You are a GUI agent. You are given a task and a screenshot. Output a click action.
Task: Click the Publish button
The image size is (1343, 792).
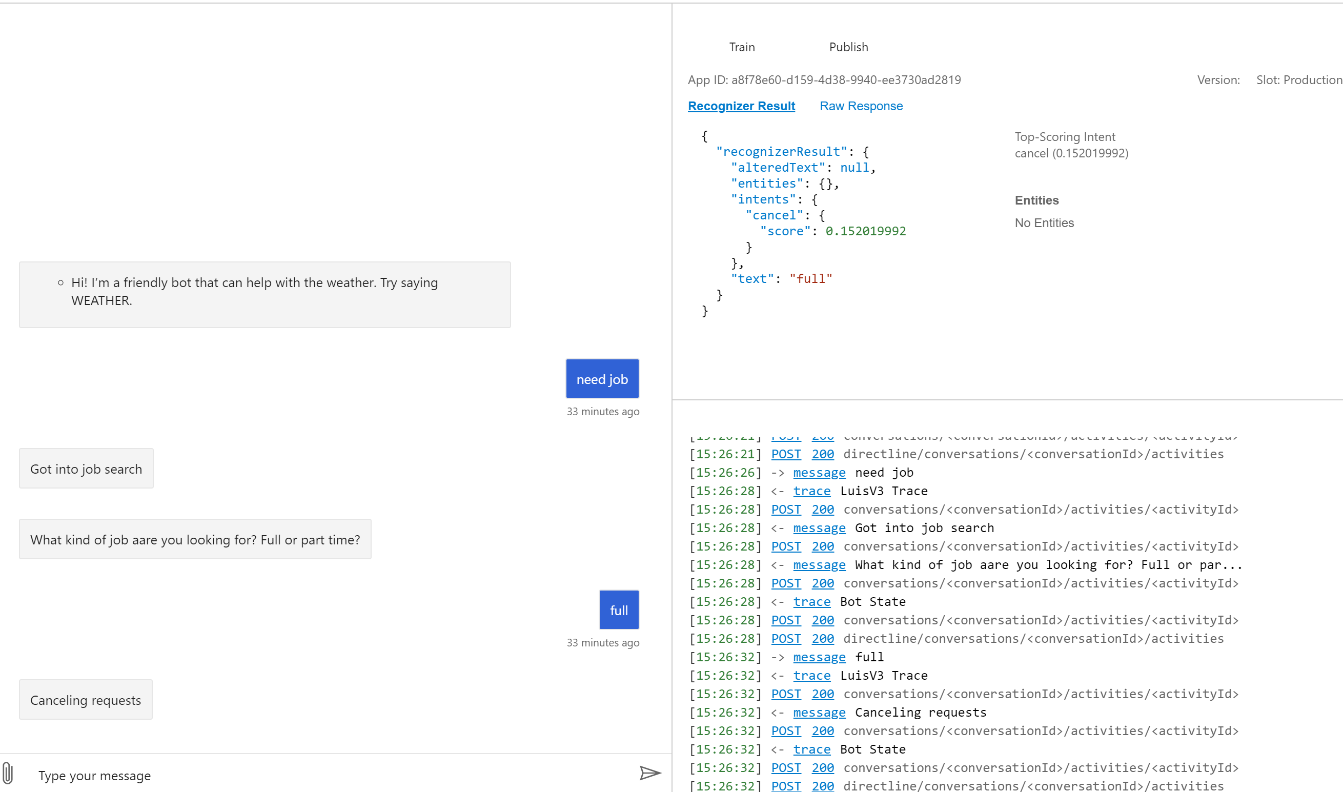coord(848,47)
